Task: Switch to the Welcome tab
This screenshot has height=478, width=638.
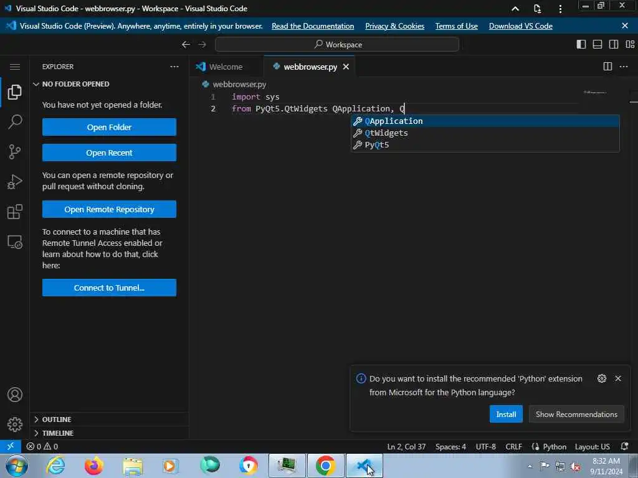Action: [226, 67]
